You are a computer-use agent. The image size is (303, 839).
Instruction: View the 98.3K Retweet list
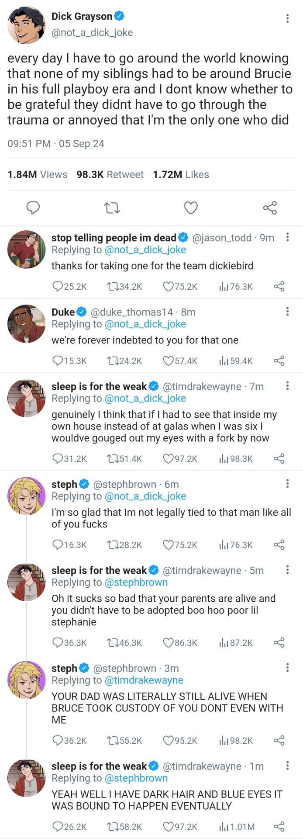[x=110, y=175]
